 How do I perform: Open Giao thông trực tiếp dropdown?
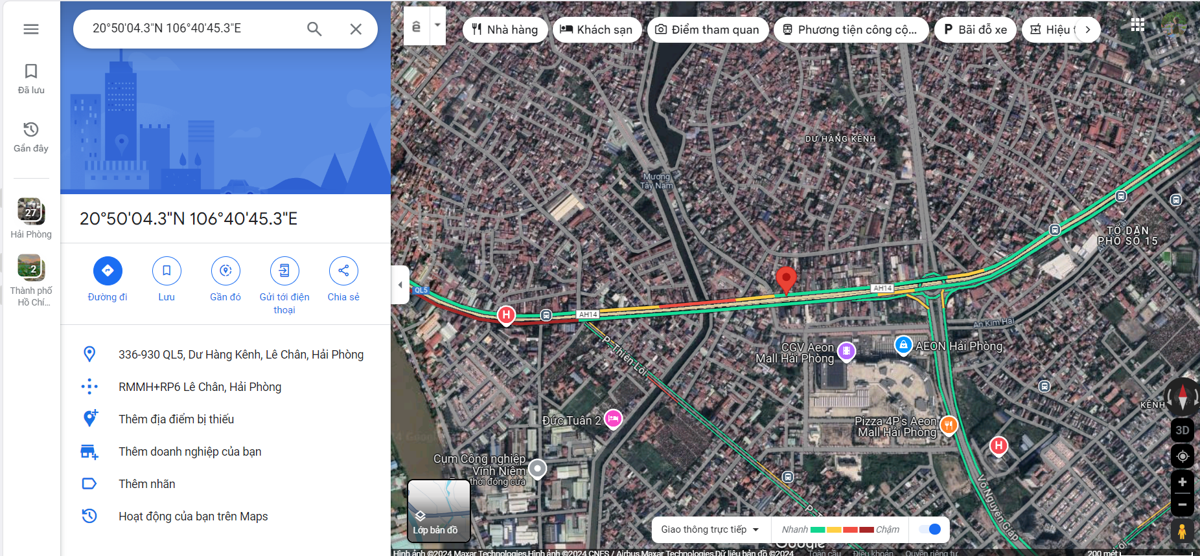[x=710, y=529]
